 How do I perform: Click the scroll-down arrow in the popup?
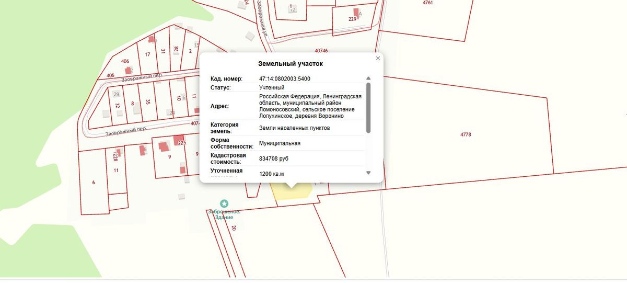point(368,173)
